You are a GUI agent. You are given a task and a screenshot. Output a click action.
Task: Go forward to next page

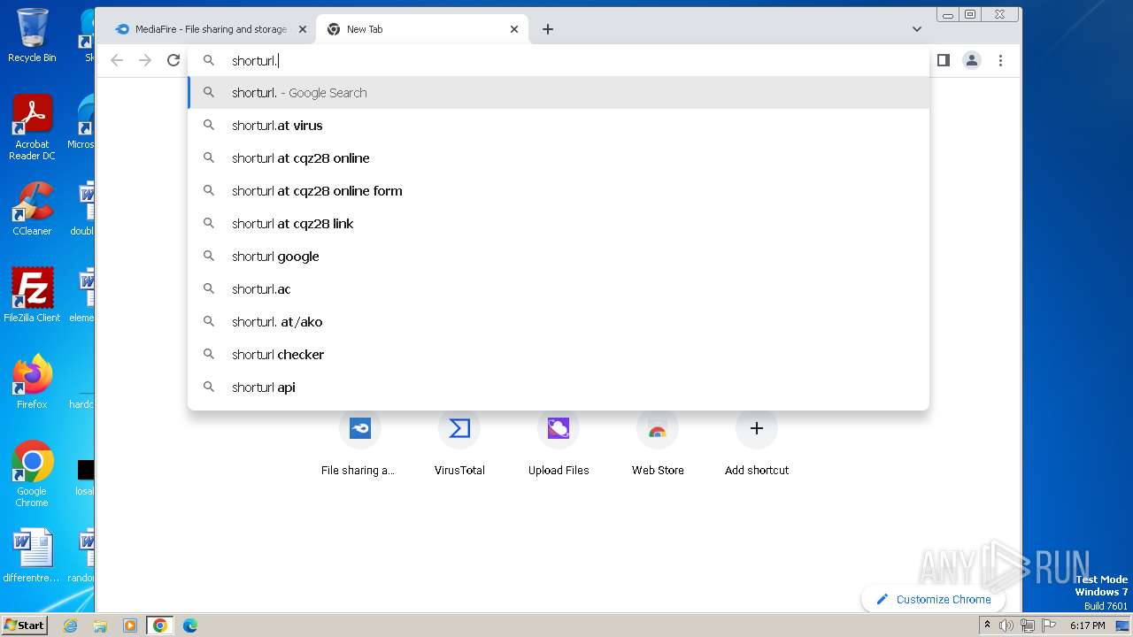145,60
